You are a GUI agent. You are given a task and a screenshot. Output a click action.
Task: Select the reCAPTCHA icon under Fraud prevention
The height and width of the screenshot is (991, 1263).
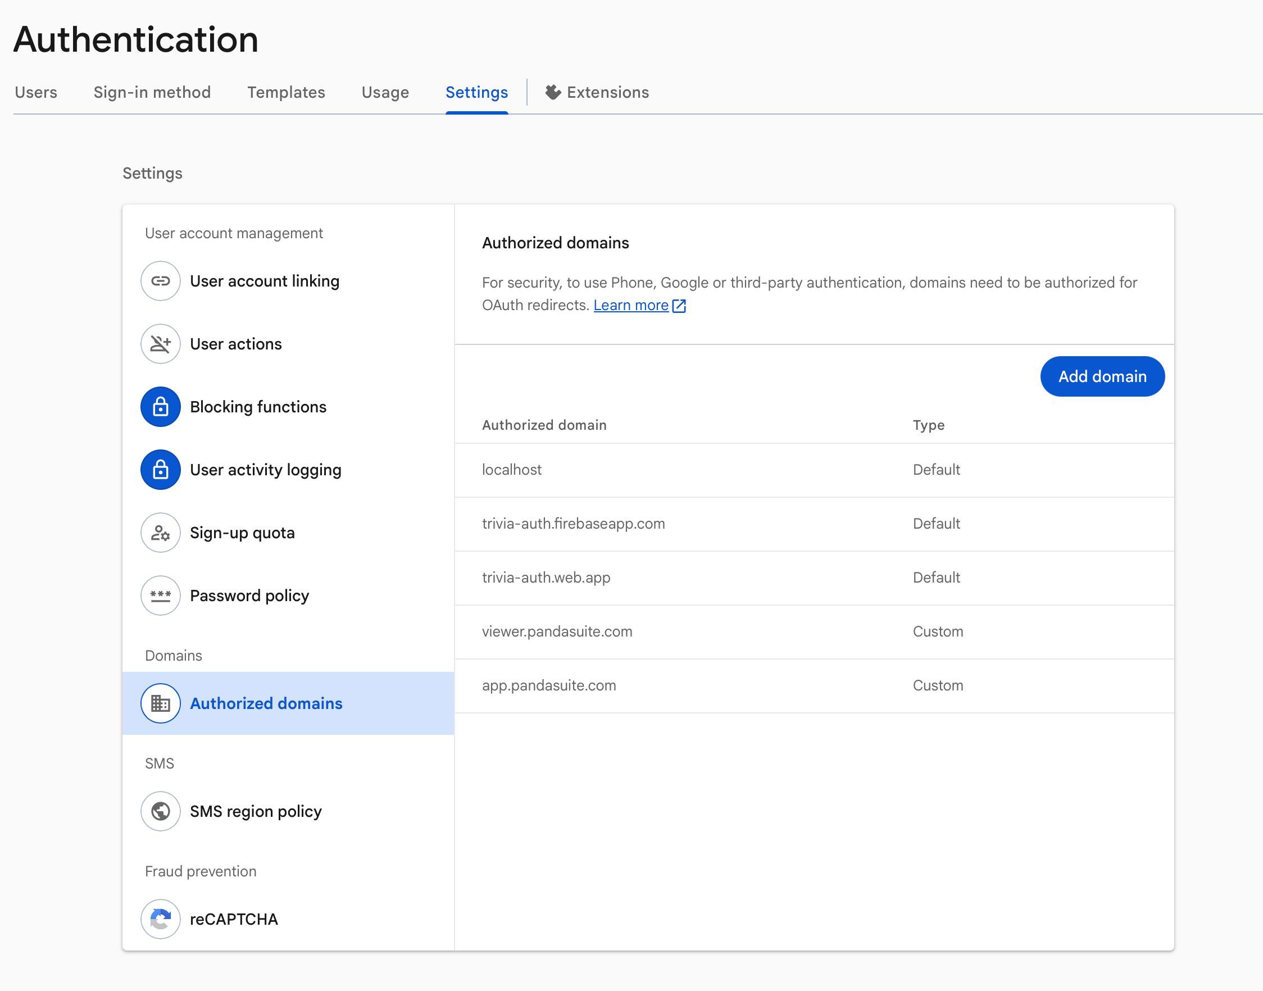pyautogui.click(x=160, y=919)
